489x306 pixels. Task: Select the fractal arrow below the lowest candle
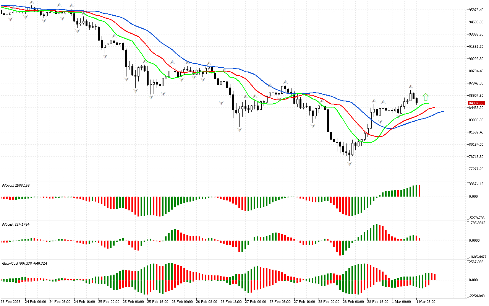pyautogui.click(x=350, y=163)
